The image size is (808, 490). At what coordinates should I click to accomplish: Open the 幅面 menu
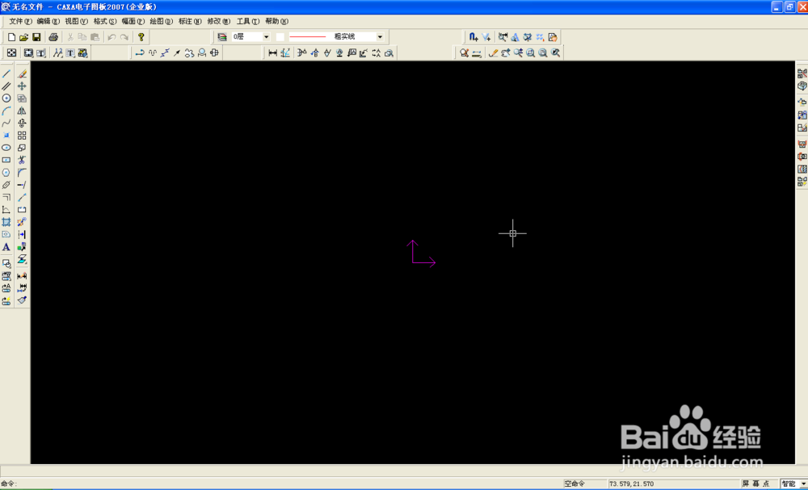tap(133, 21)
